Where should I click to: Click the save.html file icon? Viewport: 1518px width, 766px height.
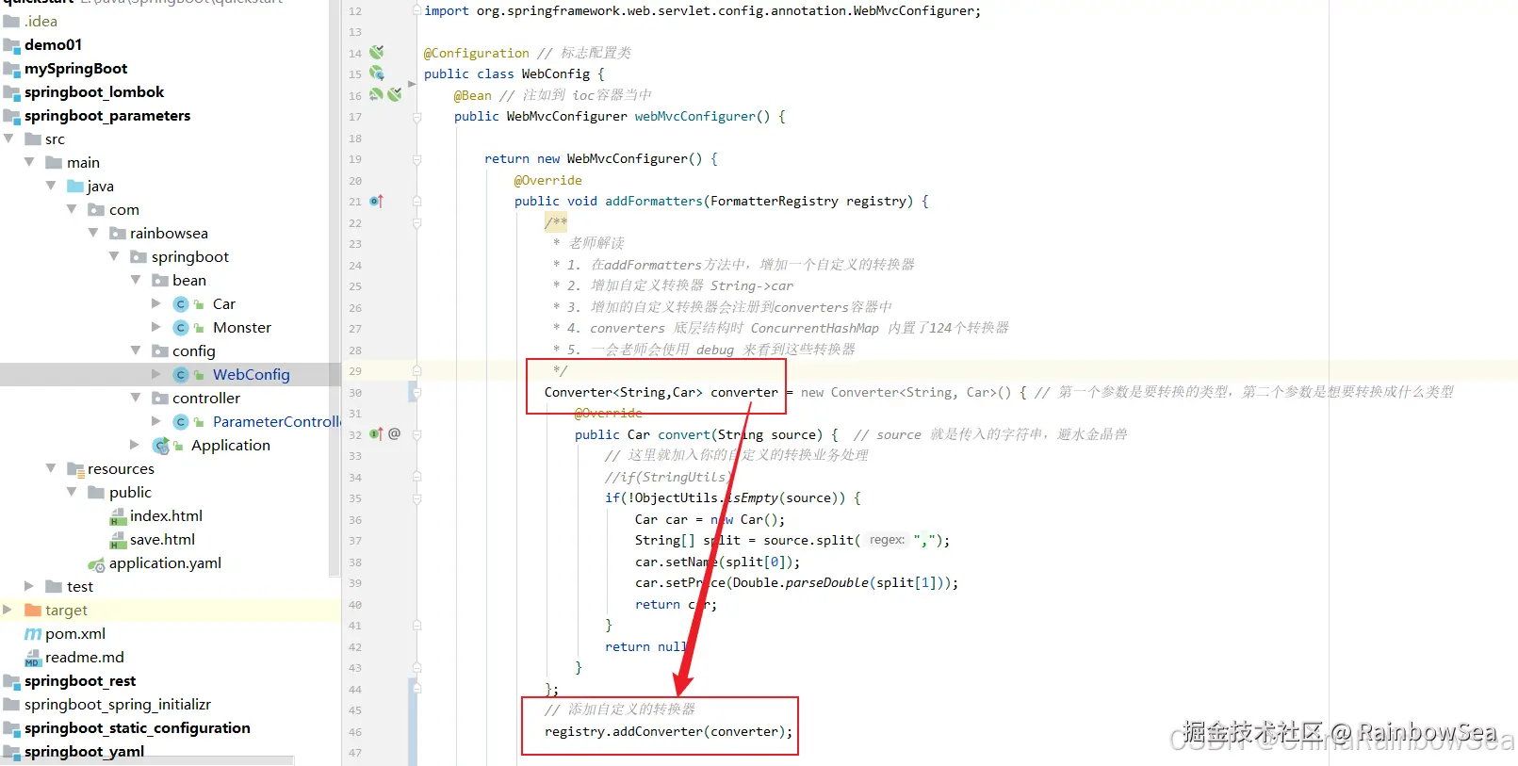[118, 540]
